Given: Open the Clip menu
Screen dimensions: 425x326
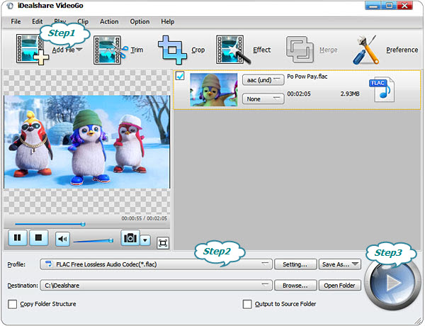Looking at the screenshot, I should coord(83,21).
